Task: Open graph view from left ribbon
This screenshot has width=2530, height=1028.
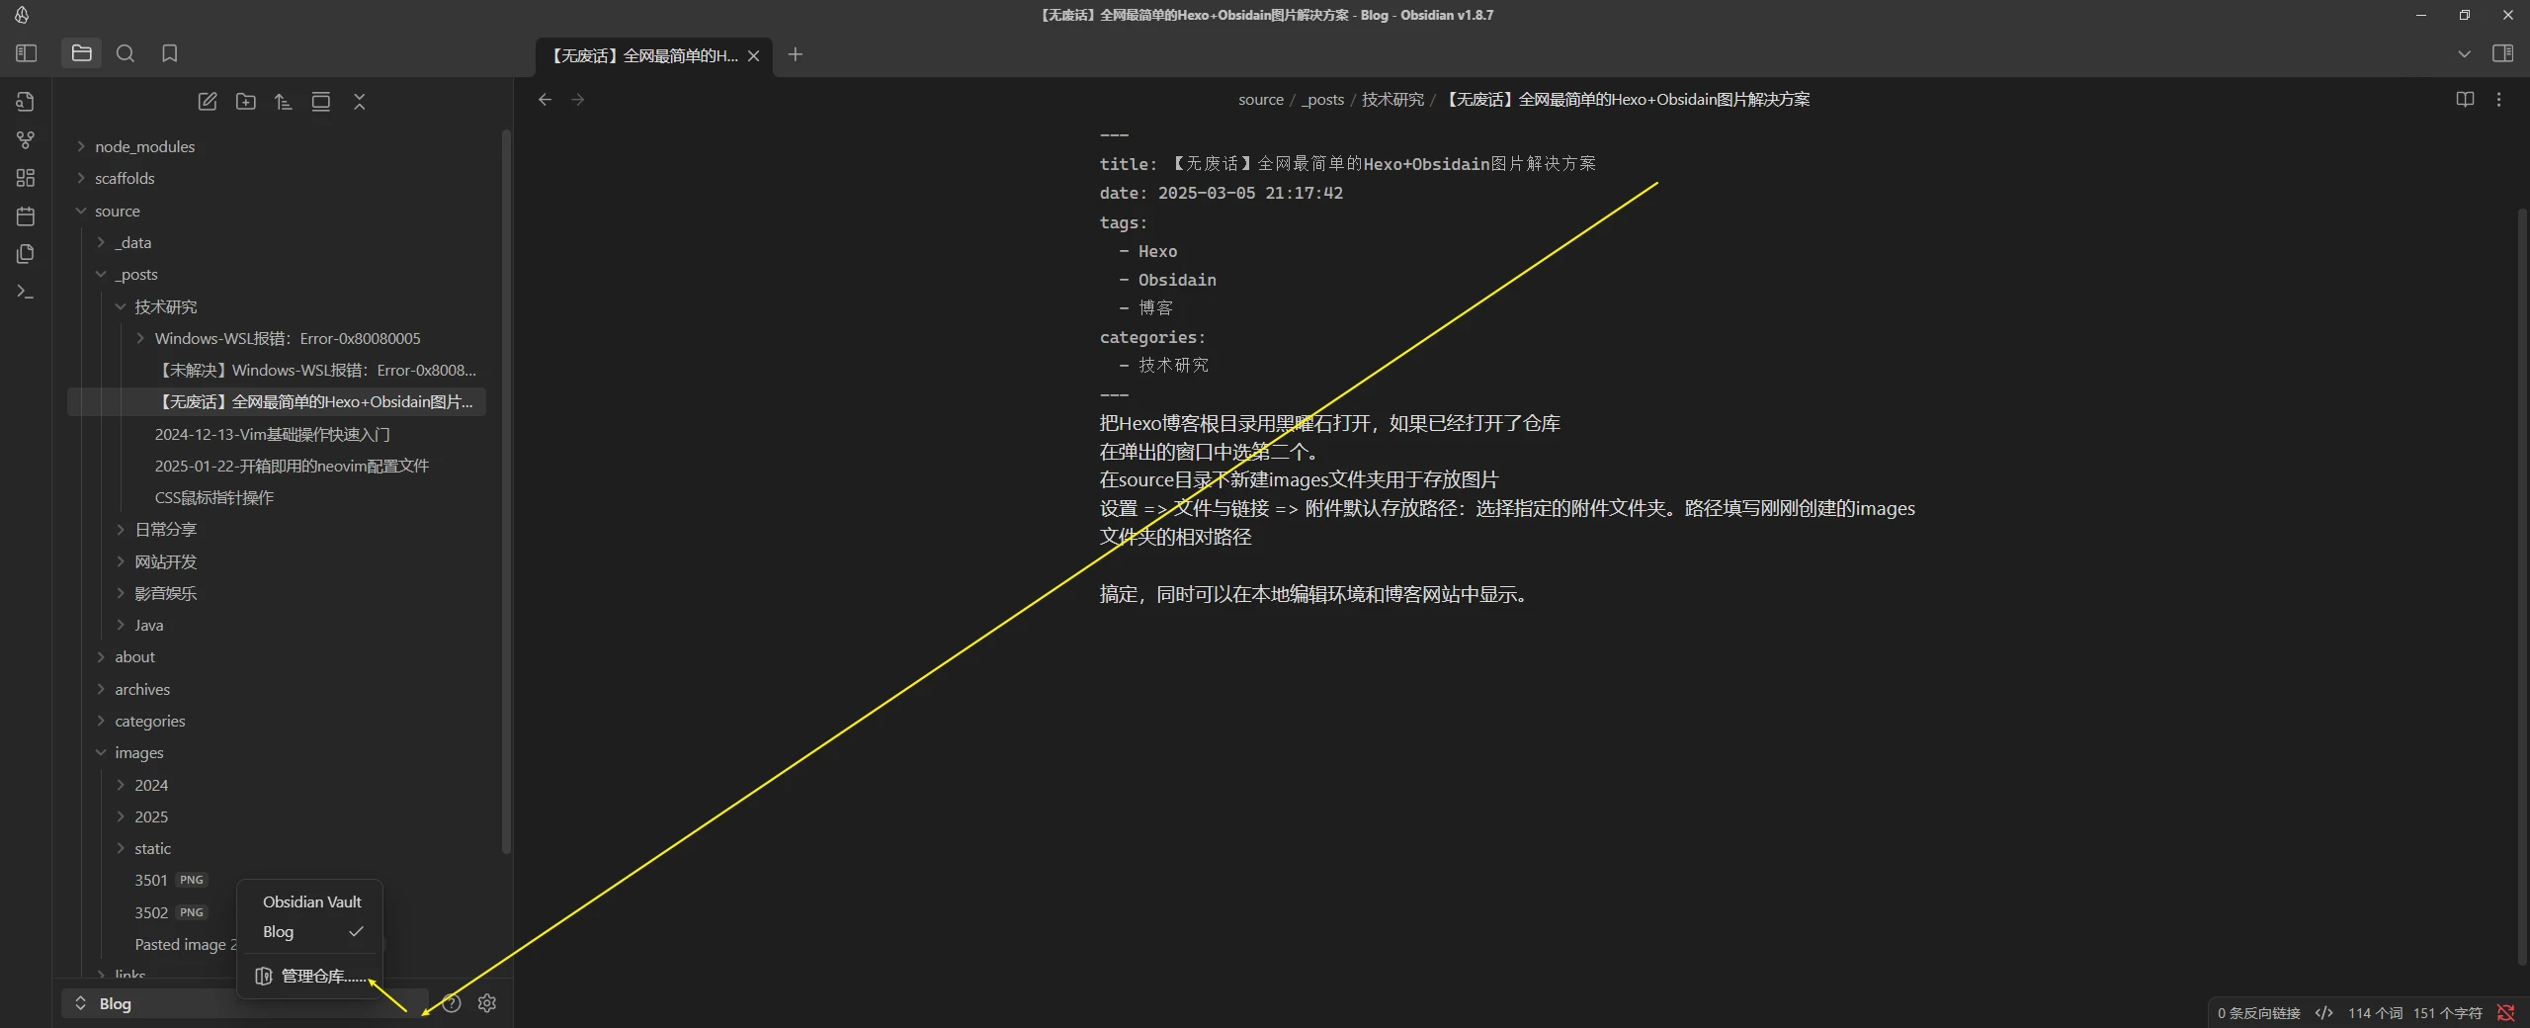Action: click(26, 140)
